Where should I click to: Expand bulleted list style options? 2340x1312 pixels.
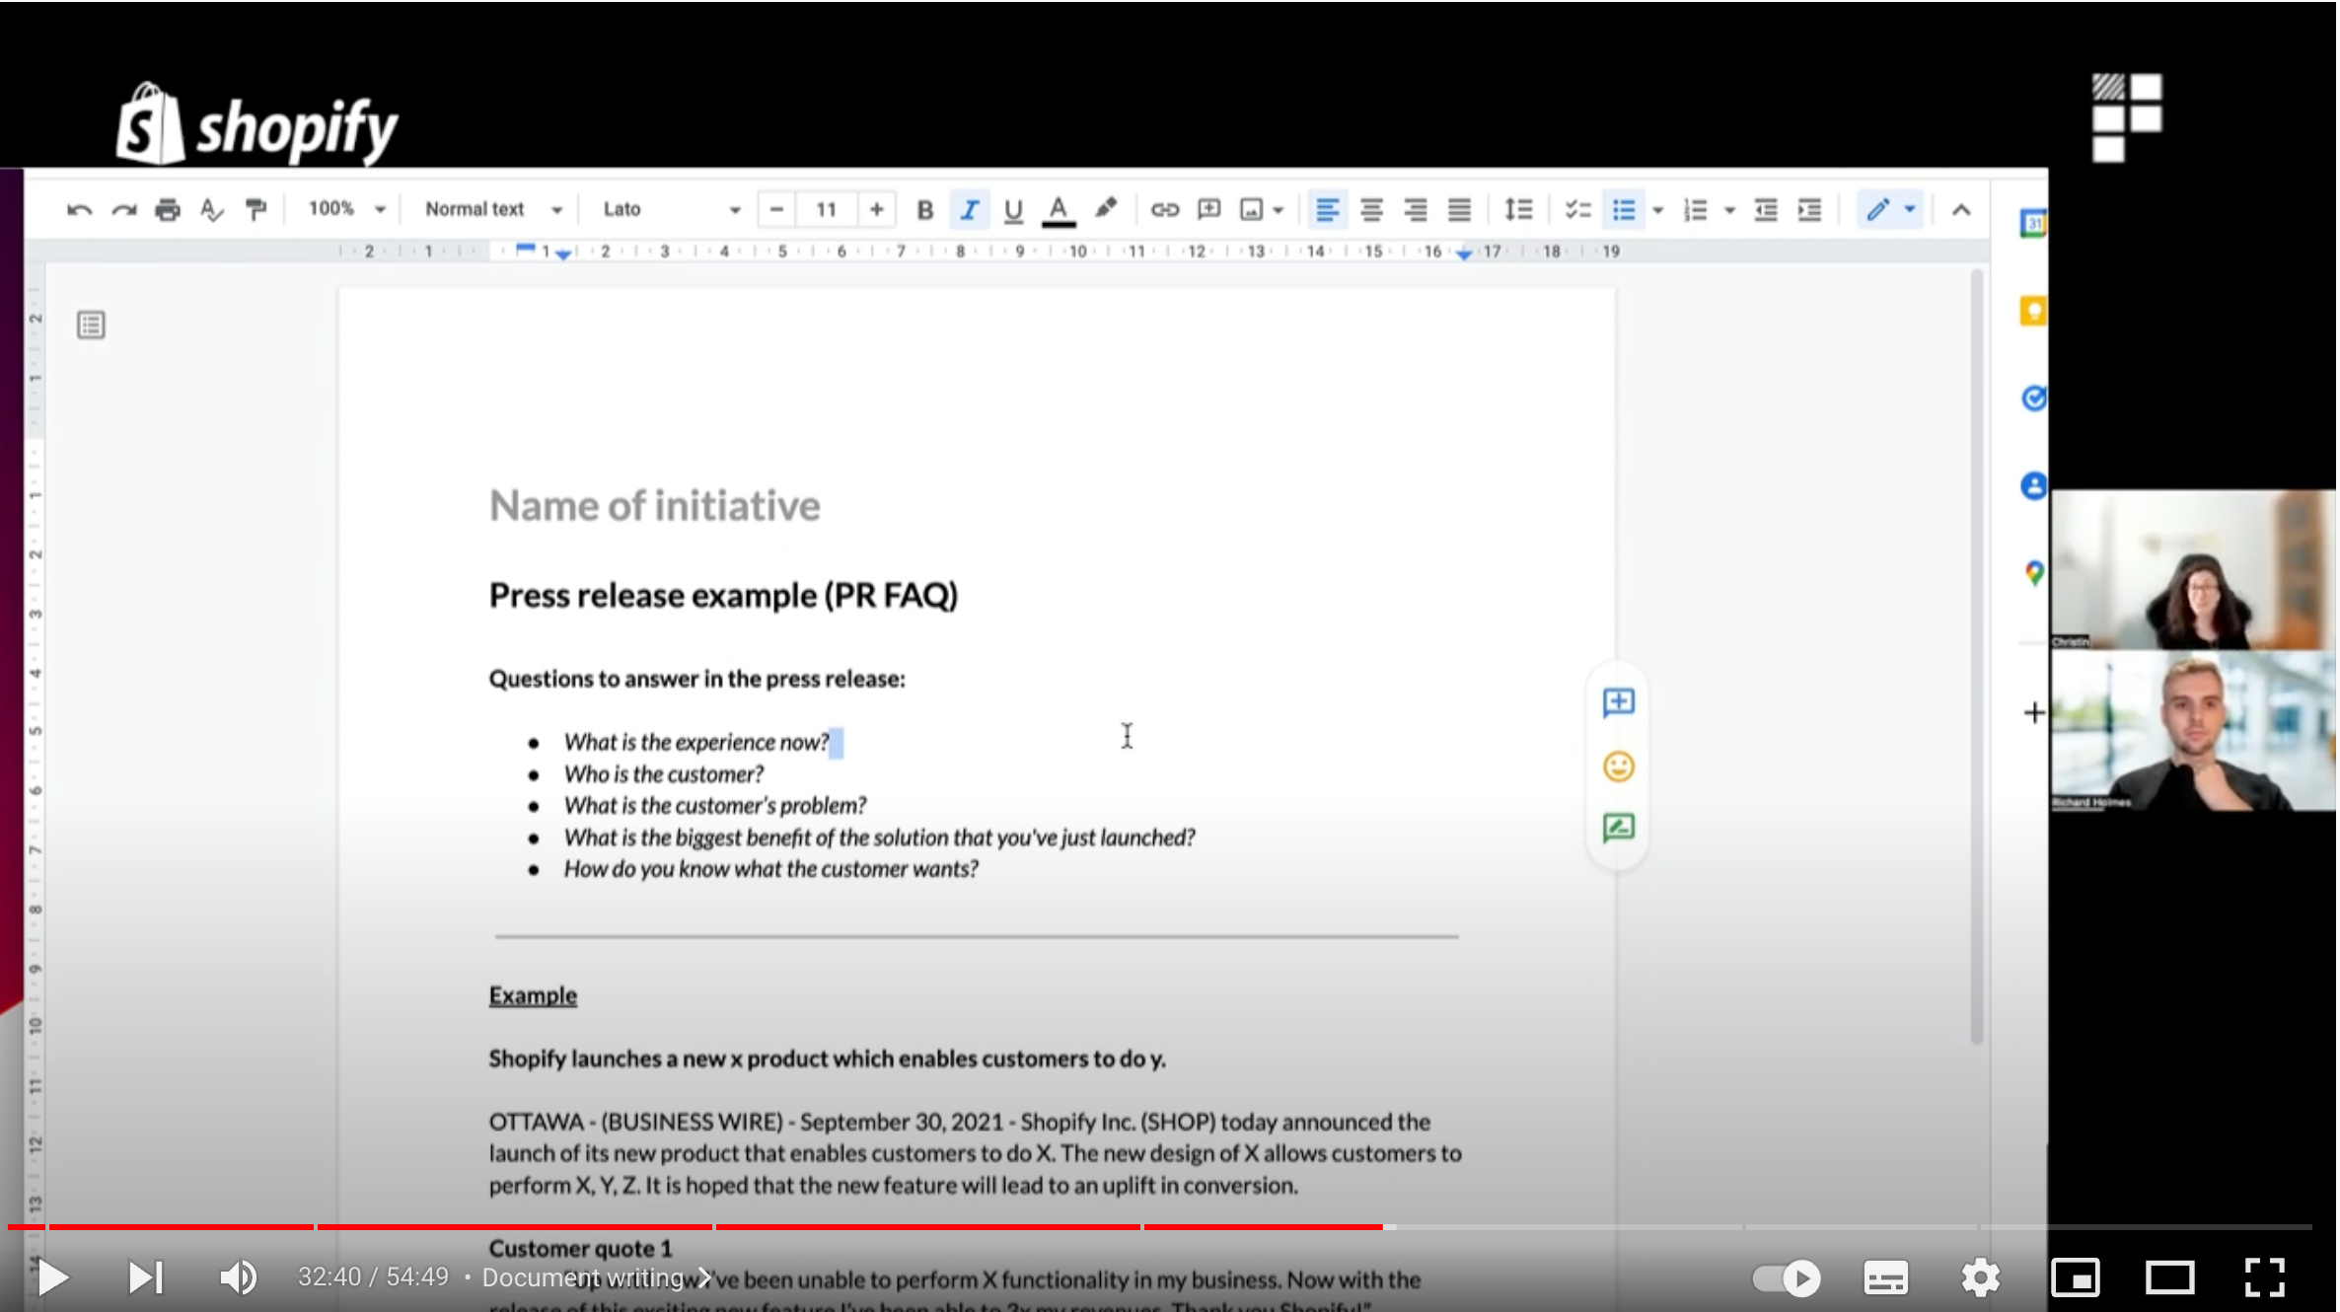pos(1658,210)
